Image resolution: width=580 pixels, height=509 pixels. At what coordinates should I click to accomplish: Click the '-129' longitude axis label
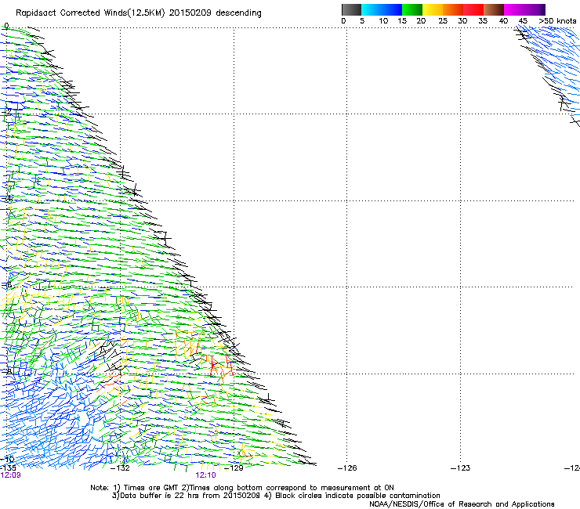click(x=234, y=468)
